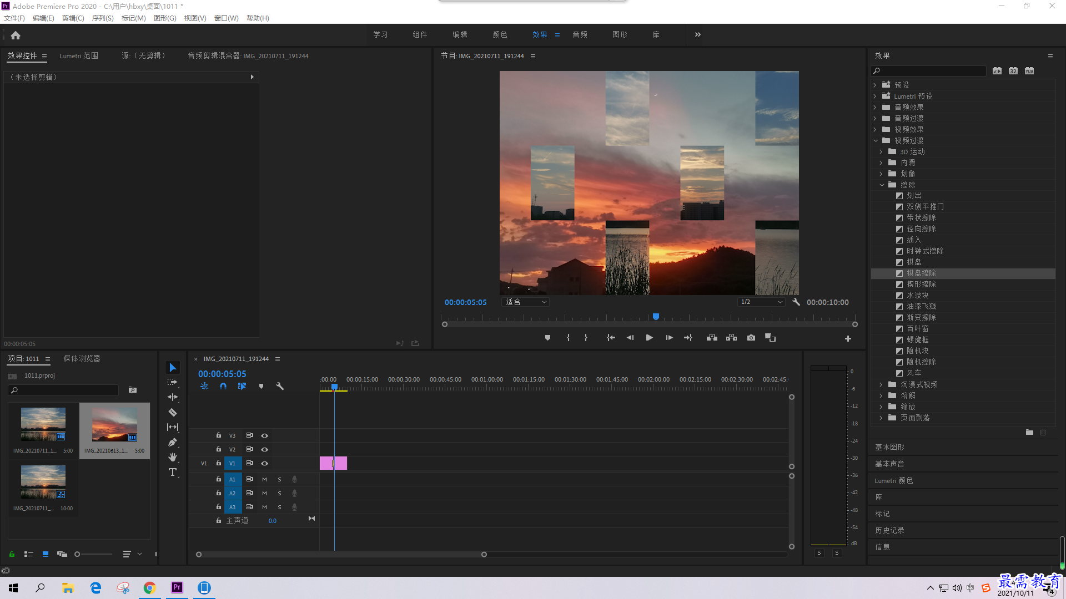This screenshot has width=1066, height=599.
Task: Click the Lift button
Action: [x=712, y=338]
